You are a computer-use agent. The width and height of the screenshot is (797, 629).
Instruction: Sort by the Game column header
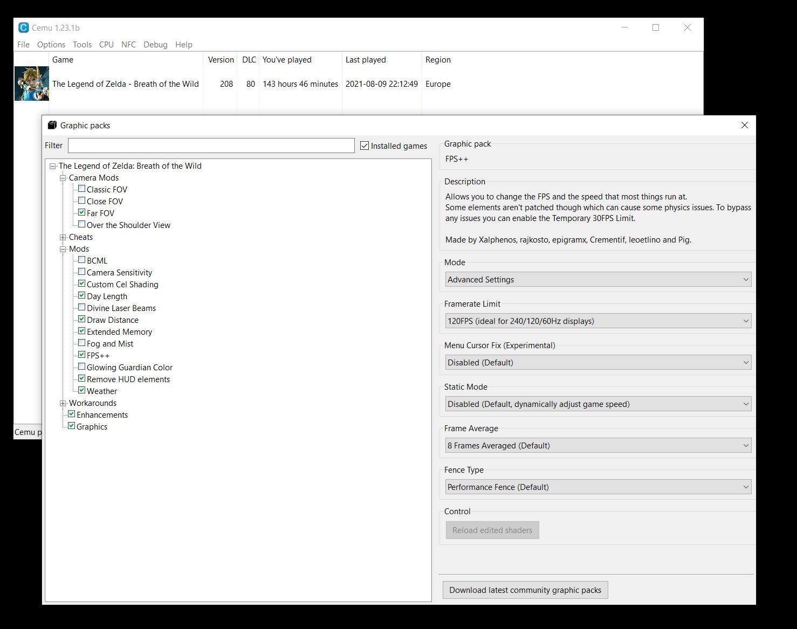[126, 60]
